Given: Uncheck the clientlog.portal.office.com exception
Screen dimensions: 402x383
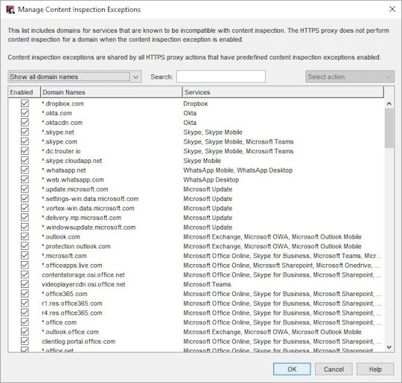Looking at the screenshot, I should 25,341.
